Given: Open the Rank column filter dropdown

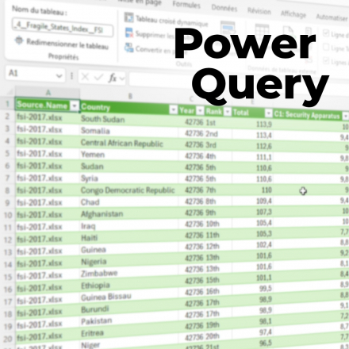Looking at the screenshot, I should pos(228,112).
